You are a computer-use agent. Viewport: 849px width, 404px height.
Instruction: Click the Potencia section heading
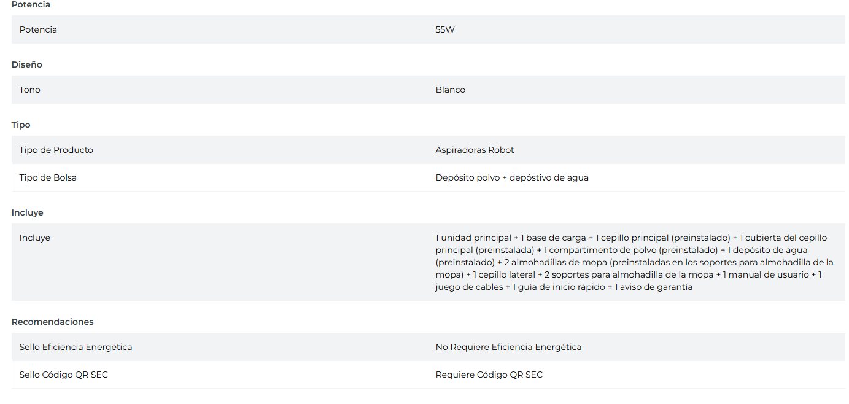[x=31, y=5]
